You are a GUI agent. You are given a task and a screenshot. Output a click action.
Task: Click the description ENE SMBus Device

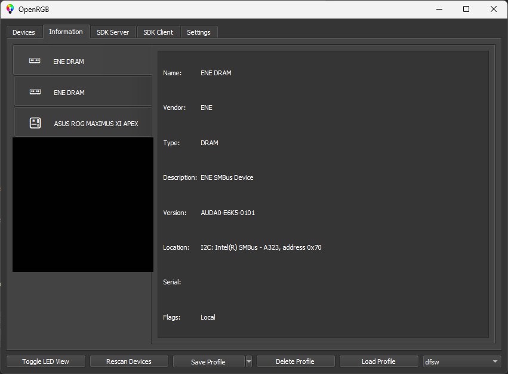227,177
